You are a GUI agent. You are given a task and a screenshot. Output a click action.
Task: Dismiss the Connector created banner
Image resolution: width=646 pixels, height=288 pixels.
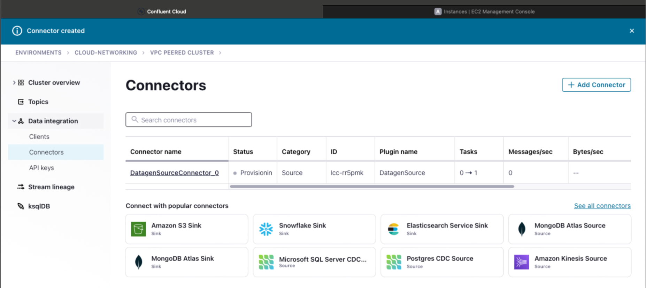pos(632,31)
